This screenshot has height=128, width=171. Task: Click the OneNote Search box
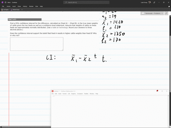pyautogui.click(x=86, y=2)
